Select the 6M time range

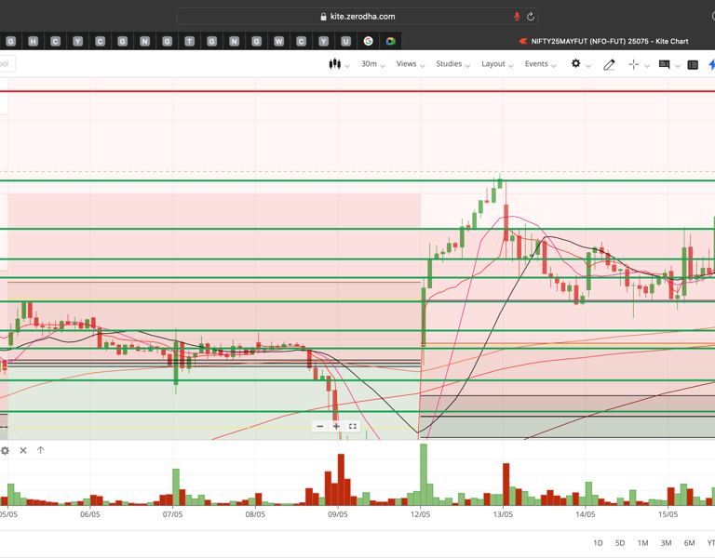pyautogui.click(x=689, y=543)
